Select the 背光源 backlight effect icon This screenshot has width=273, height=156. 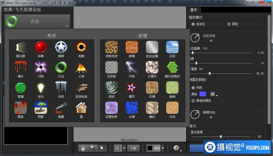20,47
